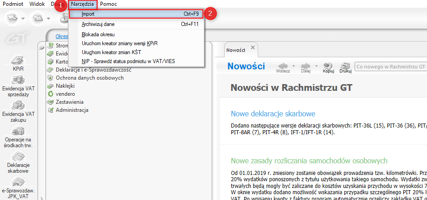Switch to the Nowości tab

[x=235, y=50]
